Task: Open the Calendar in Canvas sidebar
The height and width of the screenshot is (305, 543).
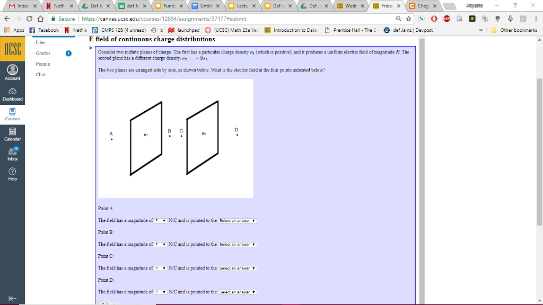Action: point(13,134)
